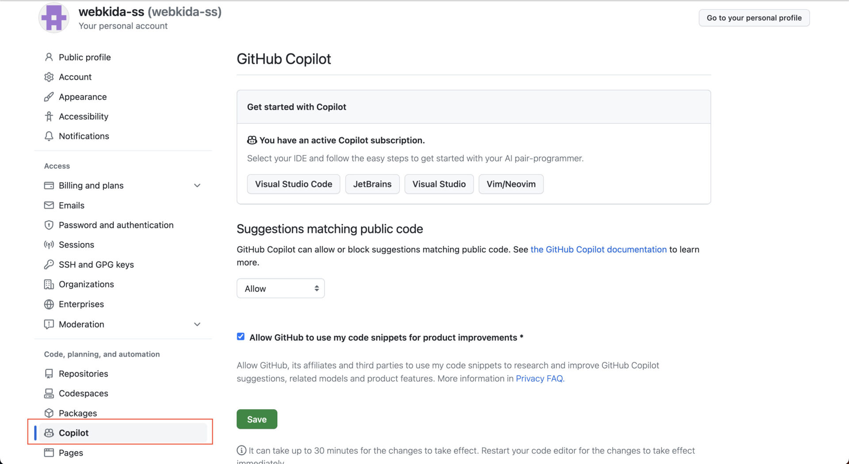Click the green Save button
The width and height of the screenshot is (849, 464).
point(256,419)
